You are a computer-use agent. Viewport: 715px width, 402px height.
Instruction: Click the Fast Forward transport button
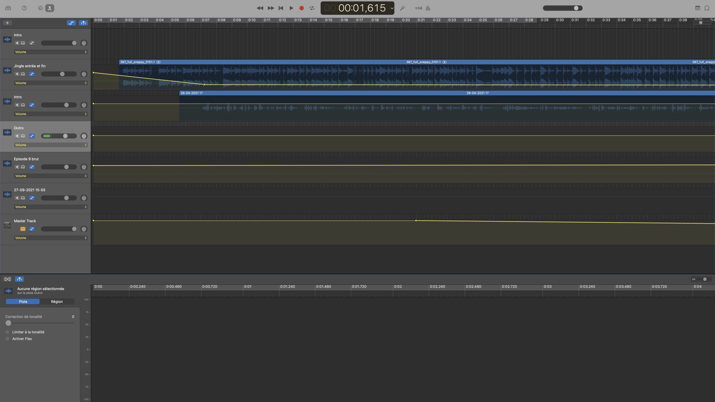(x=271, y=8)
